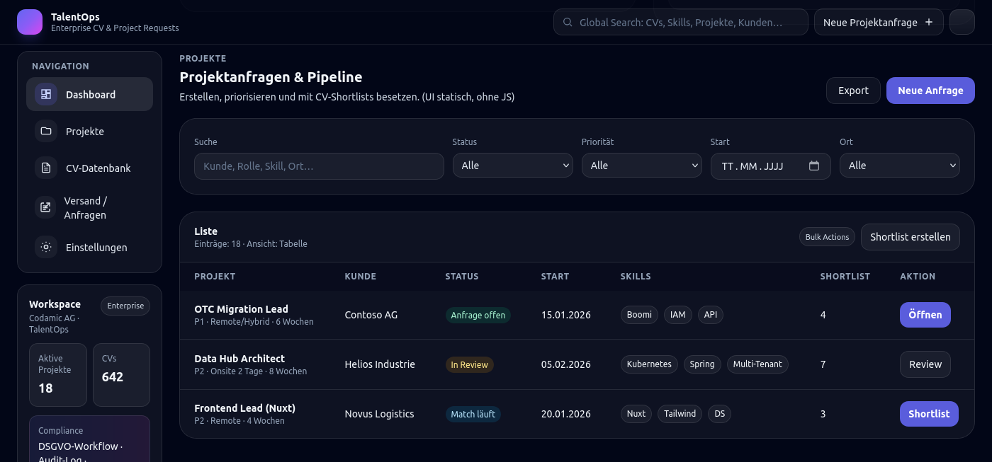Image resolution: width=992 pixels, height=462 pixels.
Task: Click the Dashboard grid icon in sidebar
Action: pyautogui.click(x=46, y=94)
